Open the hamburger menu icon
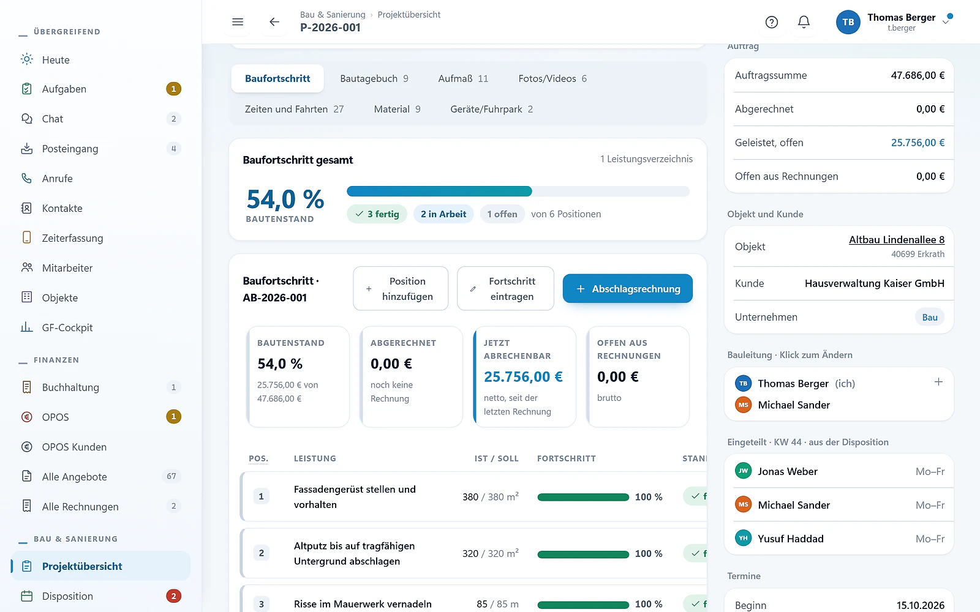 (x=238, y=22)
